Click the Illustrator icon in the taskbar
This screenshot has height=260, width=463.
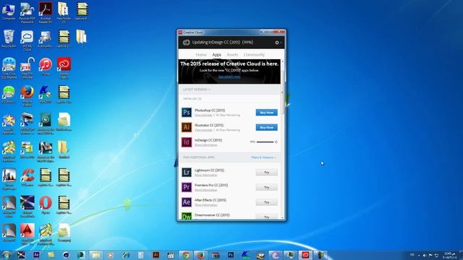[156, 255]
